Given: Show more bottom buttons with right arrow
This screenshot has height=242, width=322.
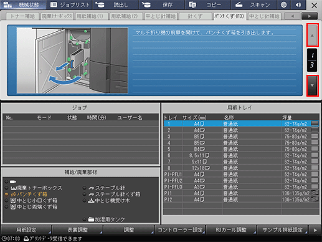Looking at the screenshot, I should click(x=315, y=230).
